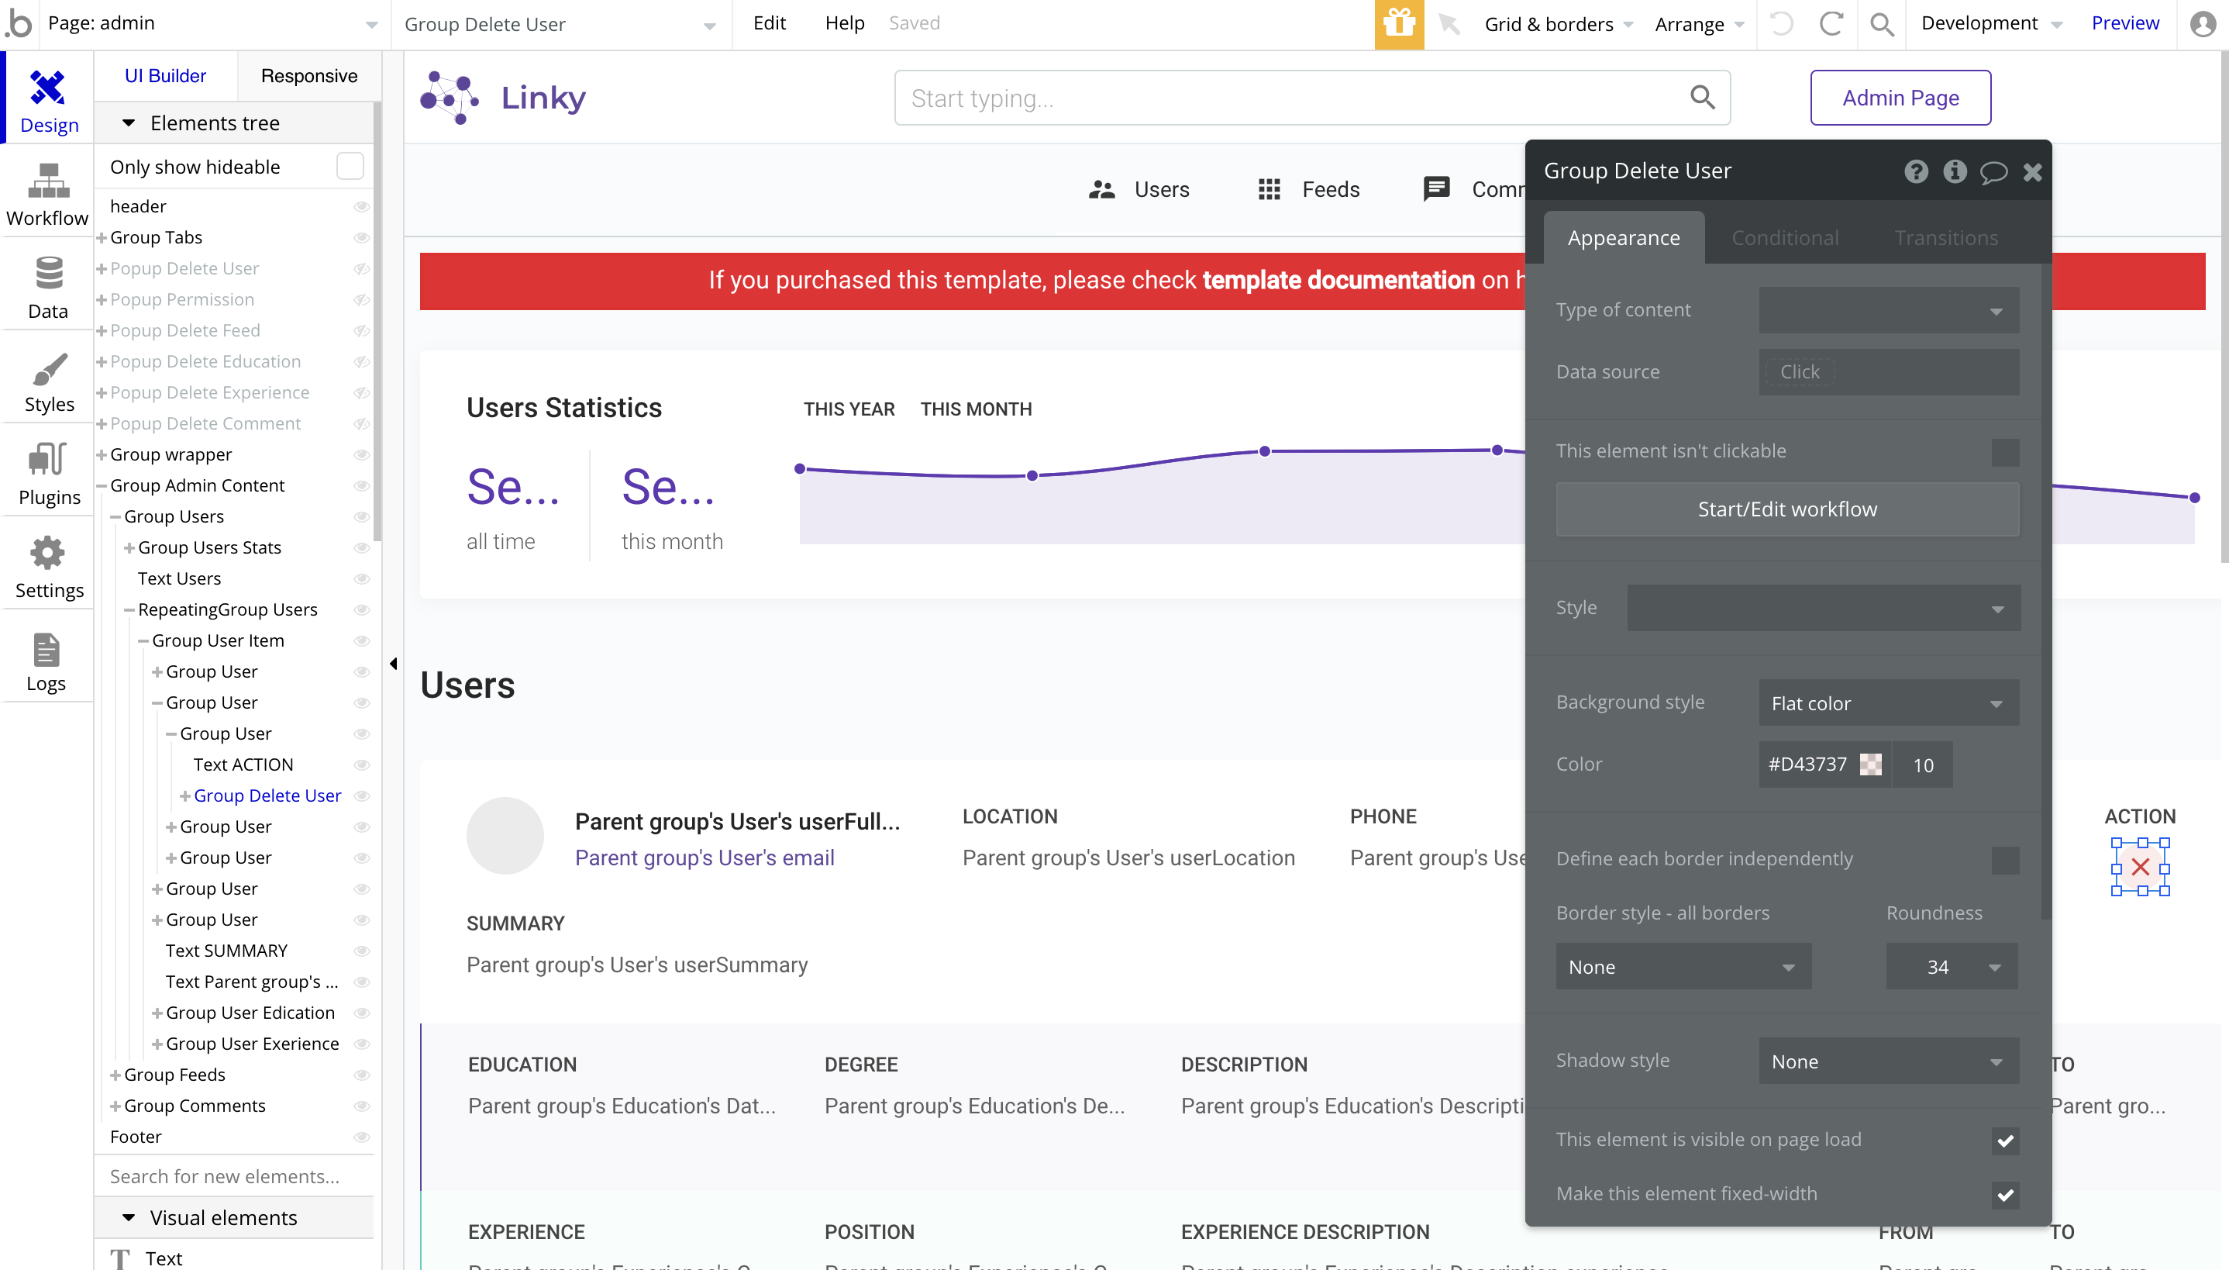
Task: Click the Preview link
Action: tap(2124, 23)
